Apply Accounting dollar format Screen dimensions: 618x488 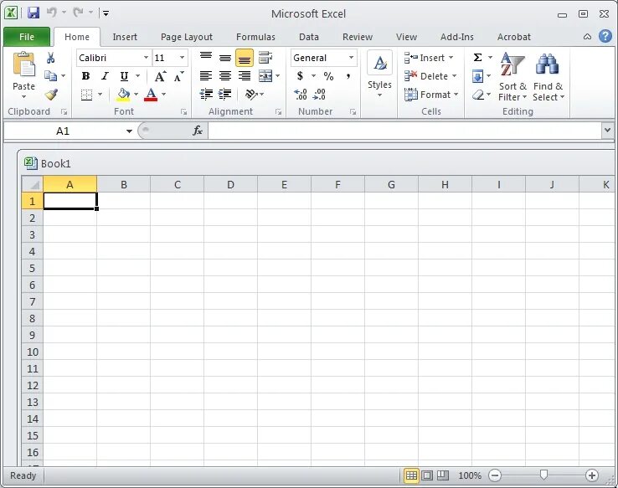300,75
